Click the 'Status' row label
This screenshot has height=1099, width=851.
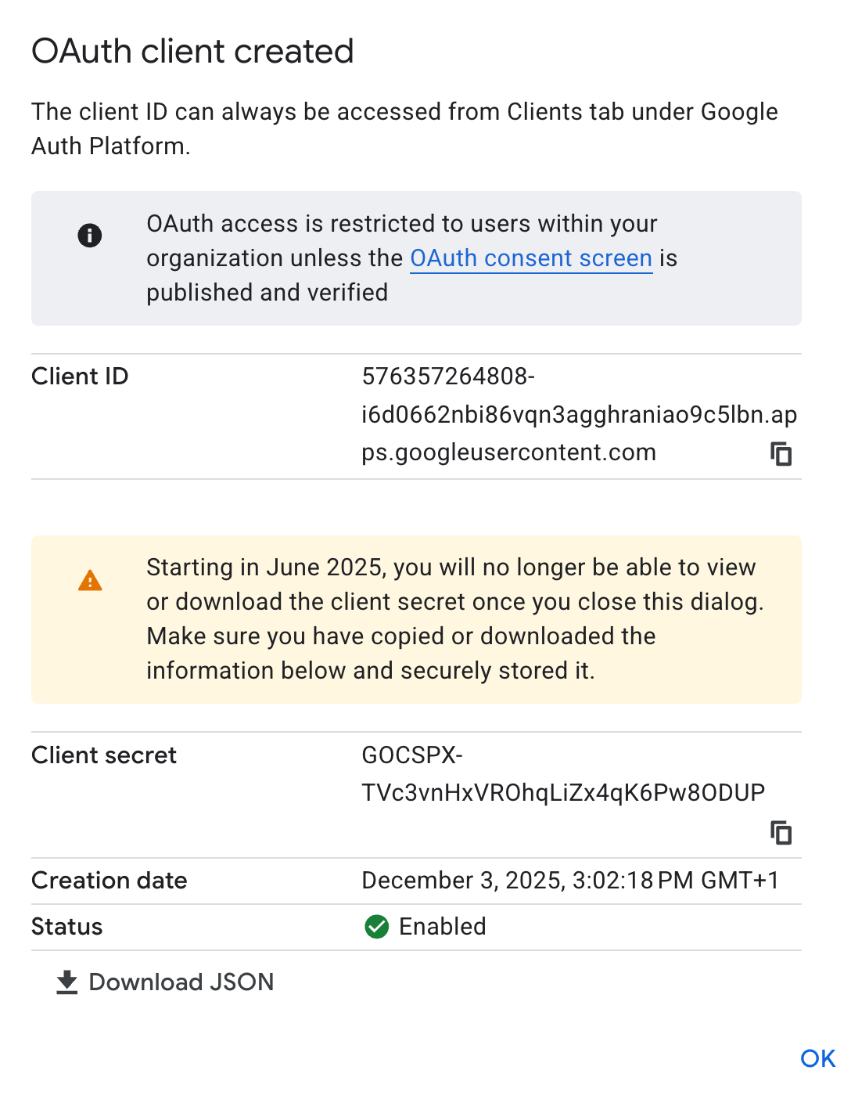coord(67,927)
